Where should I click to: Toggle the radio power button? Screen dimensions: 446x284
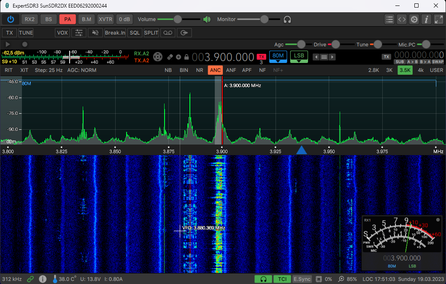(x=11, y=19)
